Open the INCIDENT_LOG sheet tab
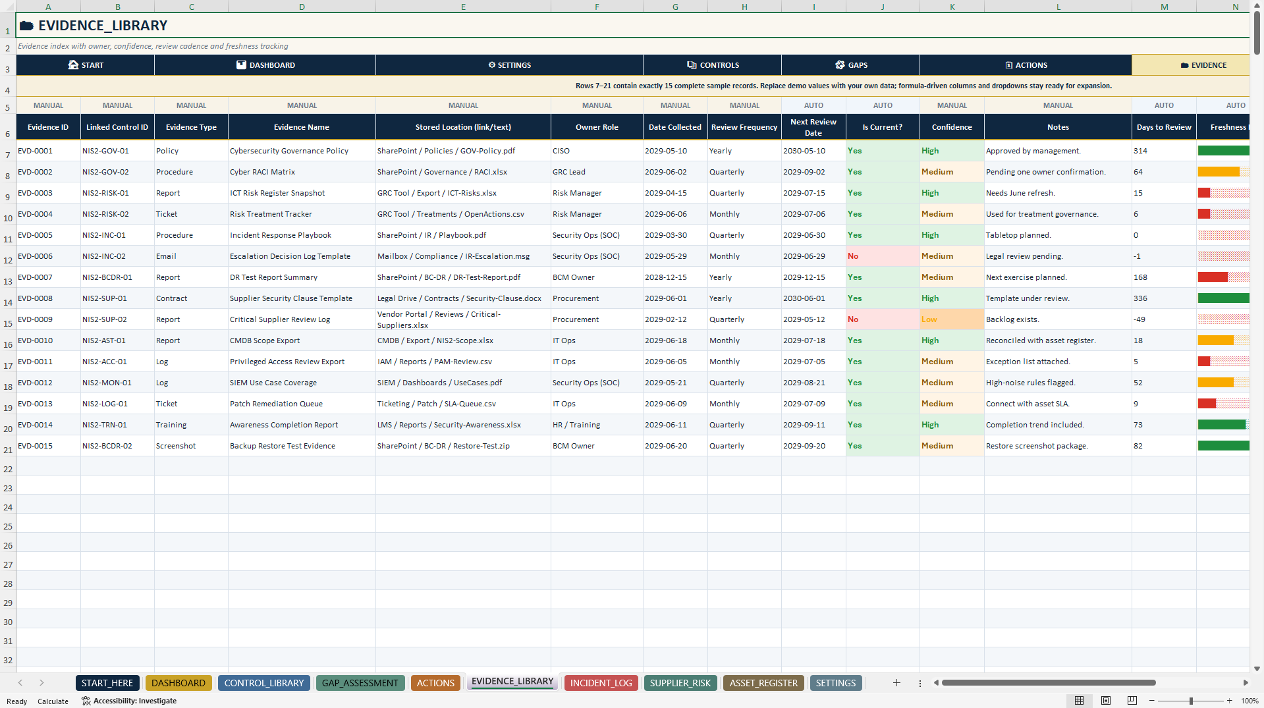The width and height of the screenshot is (1264, 708). (601, 683)
